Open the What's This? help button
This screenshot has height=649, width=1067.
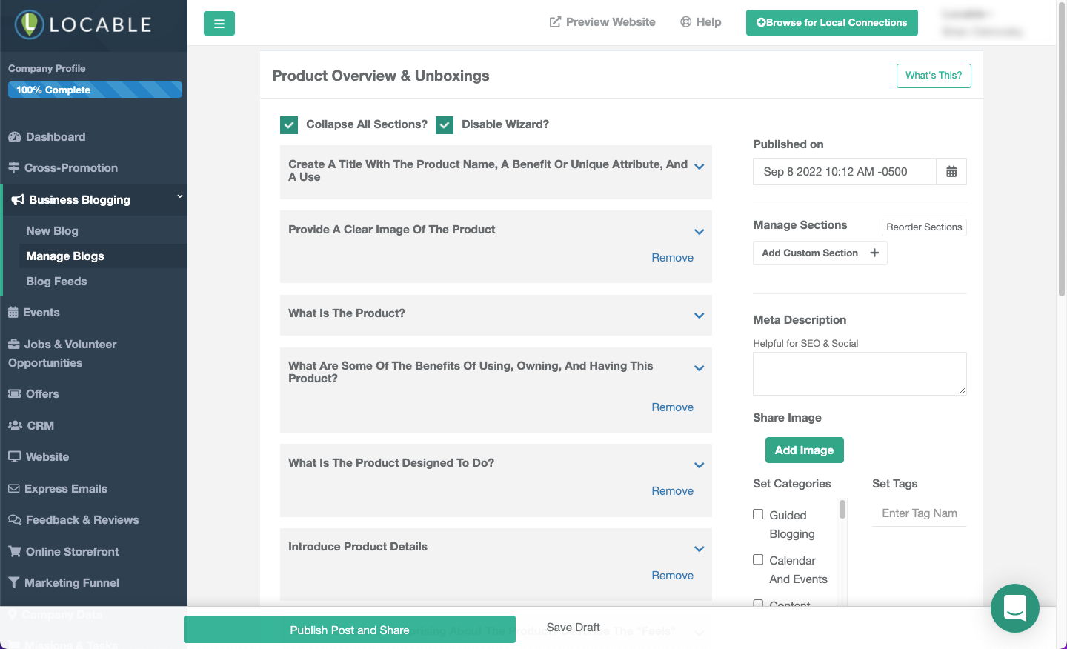click(934, 76)
